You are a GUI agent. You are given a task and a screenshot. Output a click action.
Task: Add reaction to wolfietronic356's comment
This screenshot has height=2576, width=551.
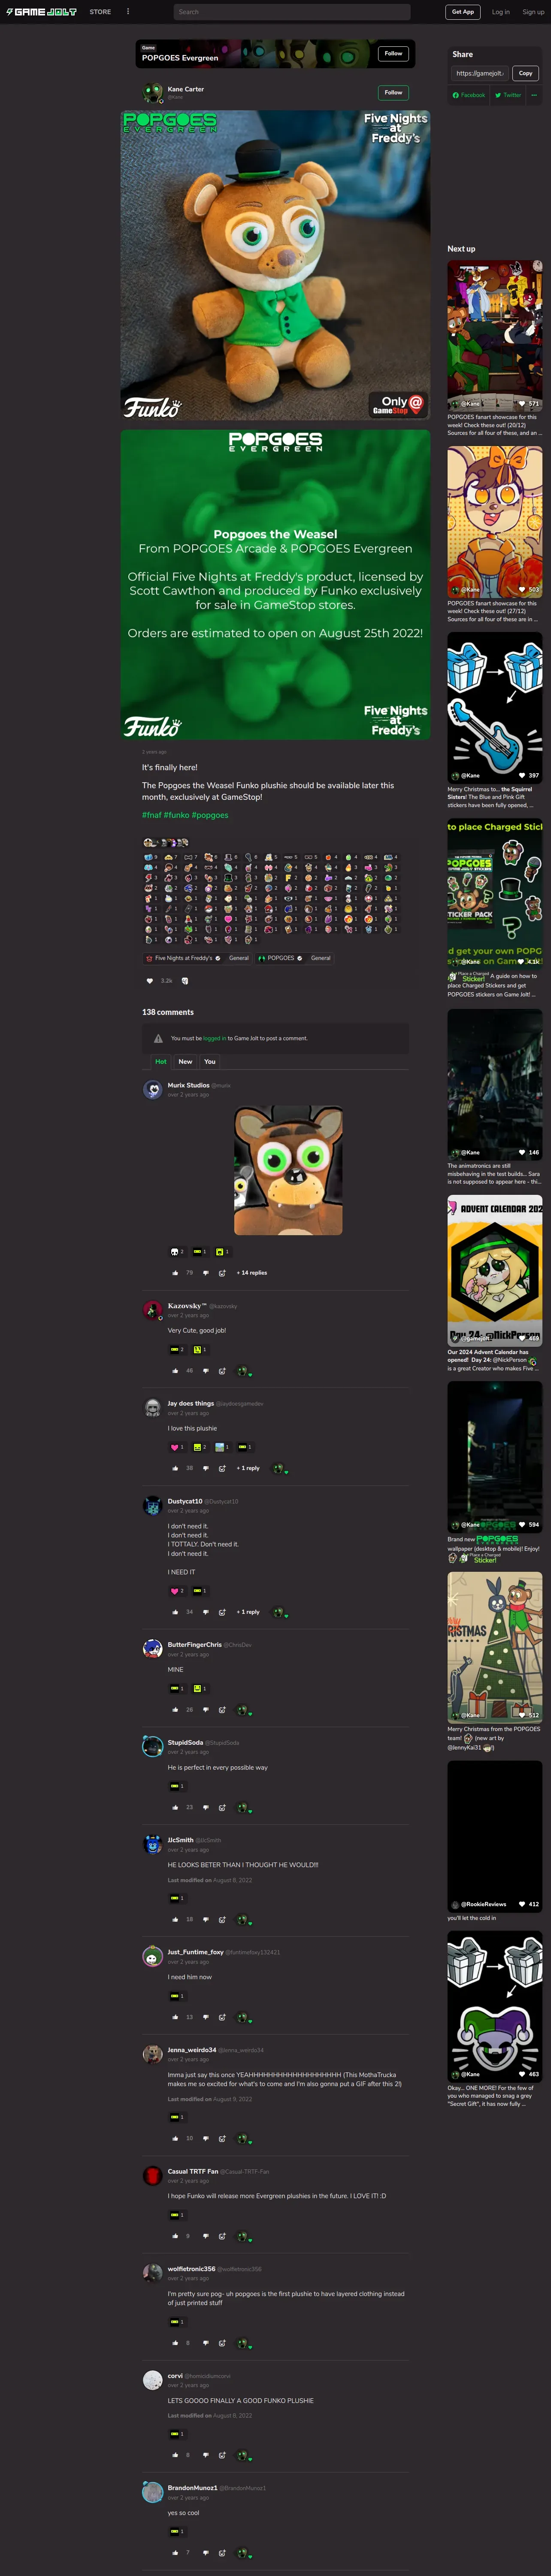coord(222,2343)
